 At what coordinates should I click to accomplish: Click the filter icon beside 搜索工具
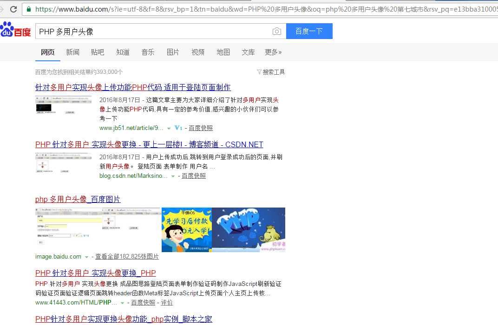coord(259,72)
